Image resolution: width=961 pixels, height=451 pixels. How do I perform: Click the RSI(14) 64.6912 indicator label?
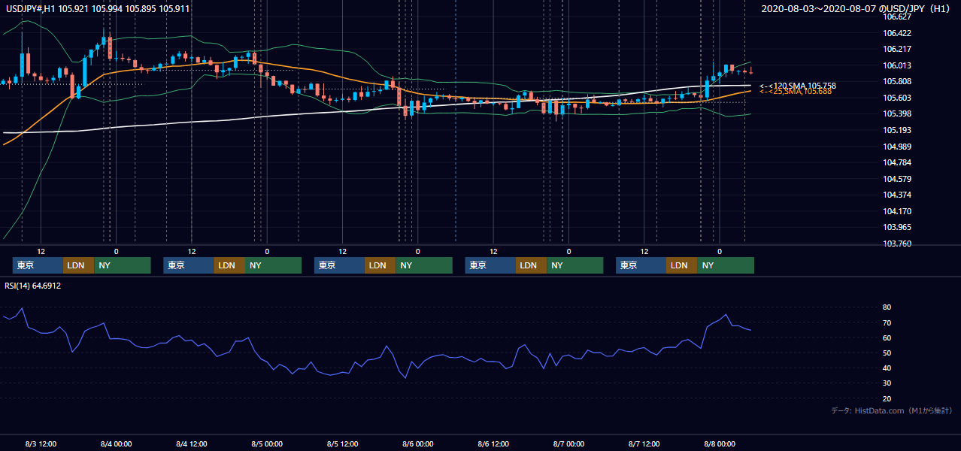click(x=33, y=286)
